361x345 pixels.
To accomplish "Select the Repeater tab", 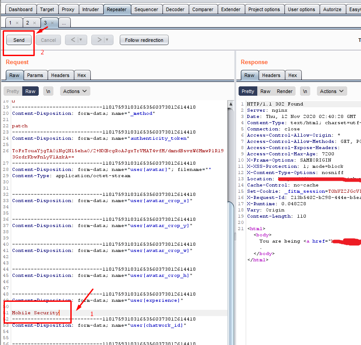I will point(117,9).
